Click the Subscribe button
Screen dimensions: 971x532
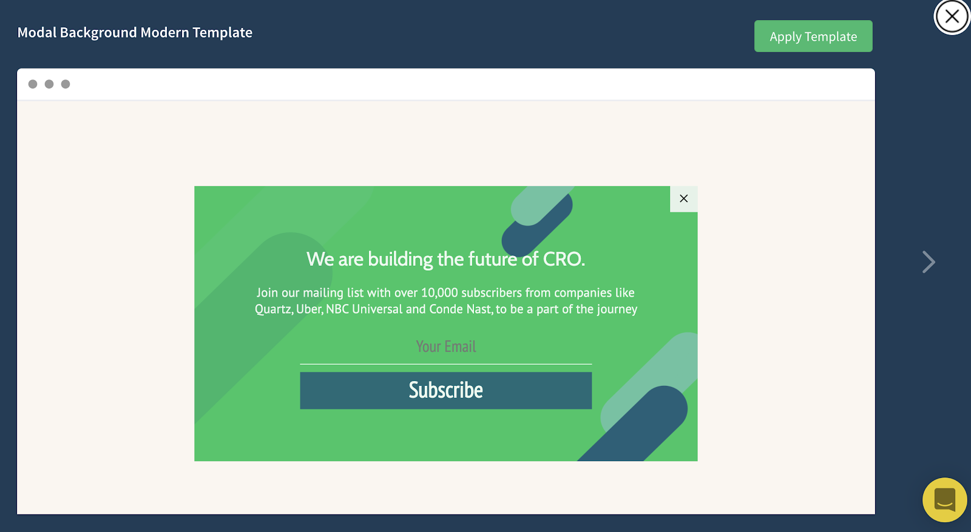tap(445, 391)
